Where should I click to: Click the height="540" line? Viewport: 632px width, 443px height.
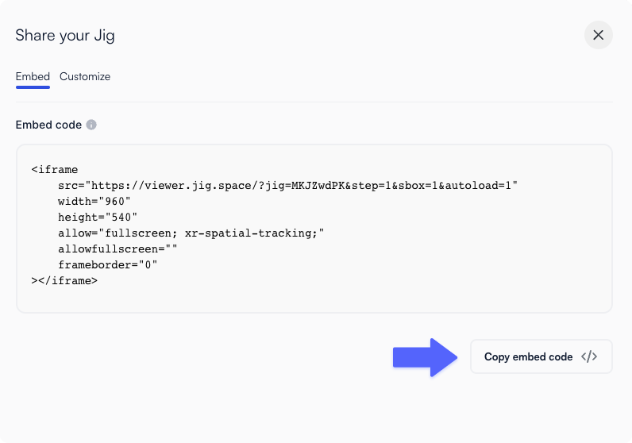tap(97, 218)
